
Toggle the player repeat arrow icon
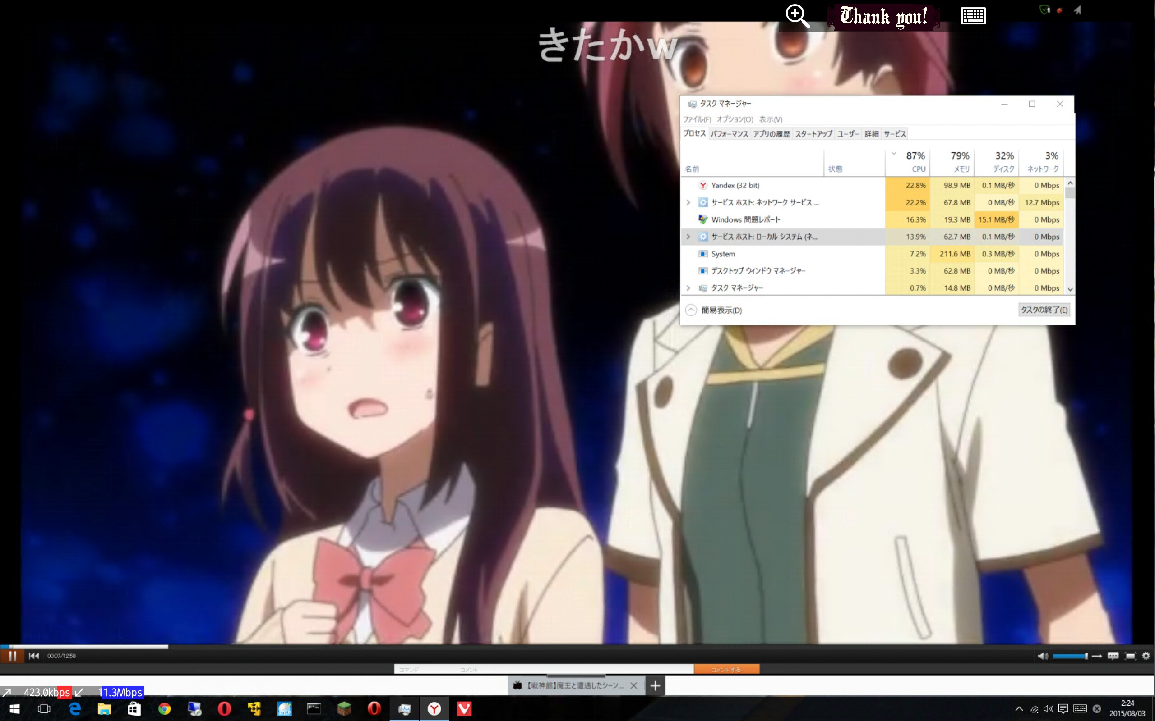[x=1097, y=656]
